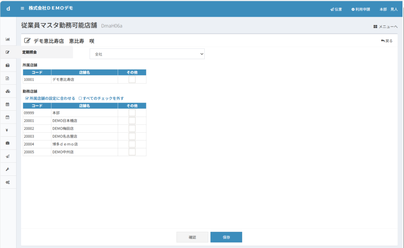404x248 pixels.
Task: Click the 保存 button
Action: point(226,237)
